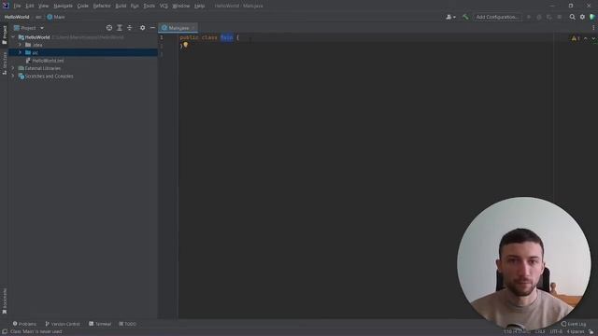Go to previous highlighted error arrow
The width and height of the screenshot is (598, 336).
point(586,38)
